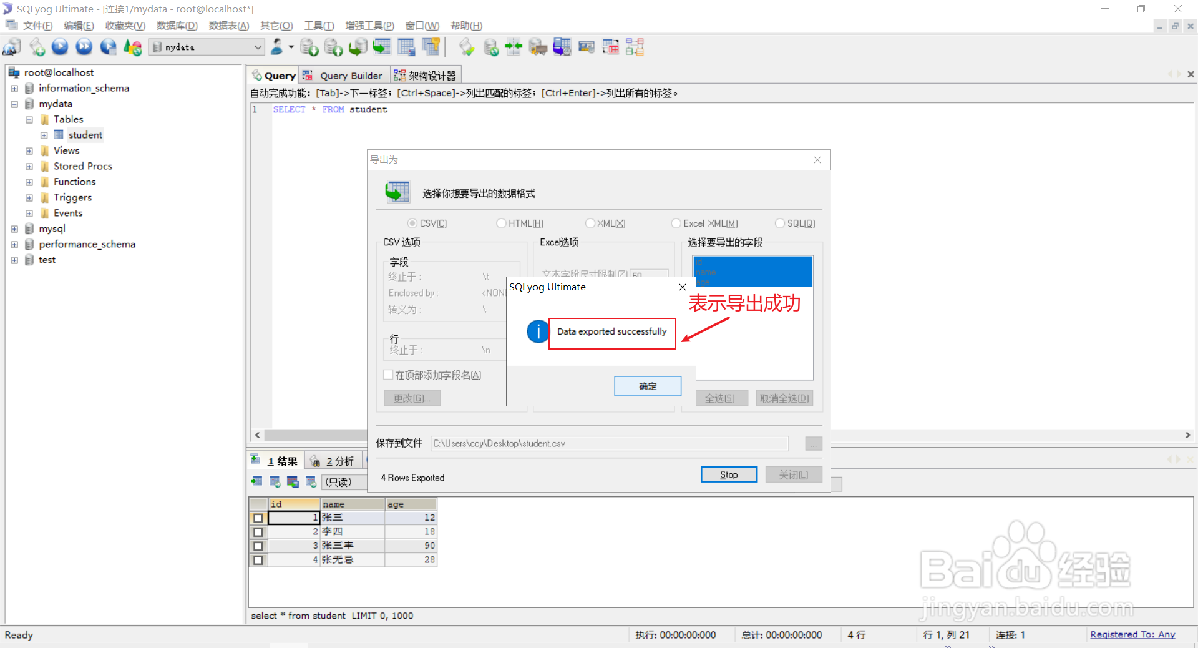Open the Migration Toolkit truck icon
This screenshot has width=1198, height=648.
coord(538,47)
